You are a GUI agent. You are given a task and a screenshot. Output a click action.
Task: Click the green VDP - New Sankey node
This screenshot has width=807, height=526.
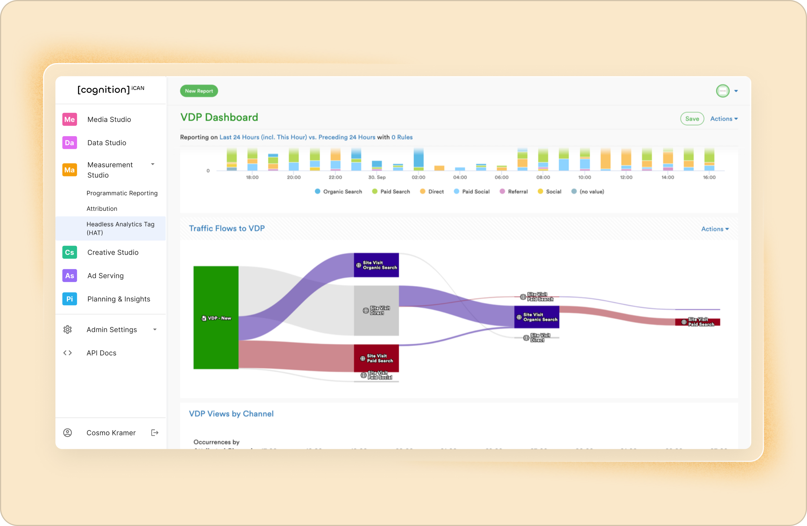(x=216, y=318)
